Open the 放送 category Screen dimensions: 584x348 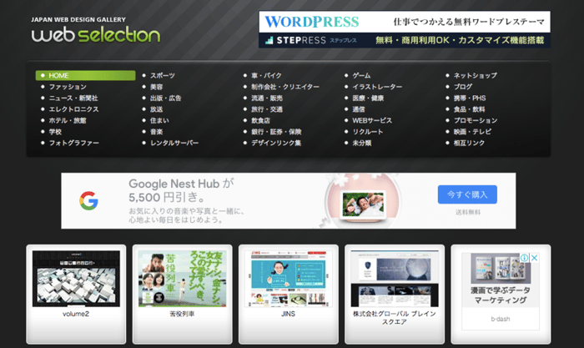click(157, 109)
